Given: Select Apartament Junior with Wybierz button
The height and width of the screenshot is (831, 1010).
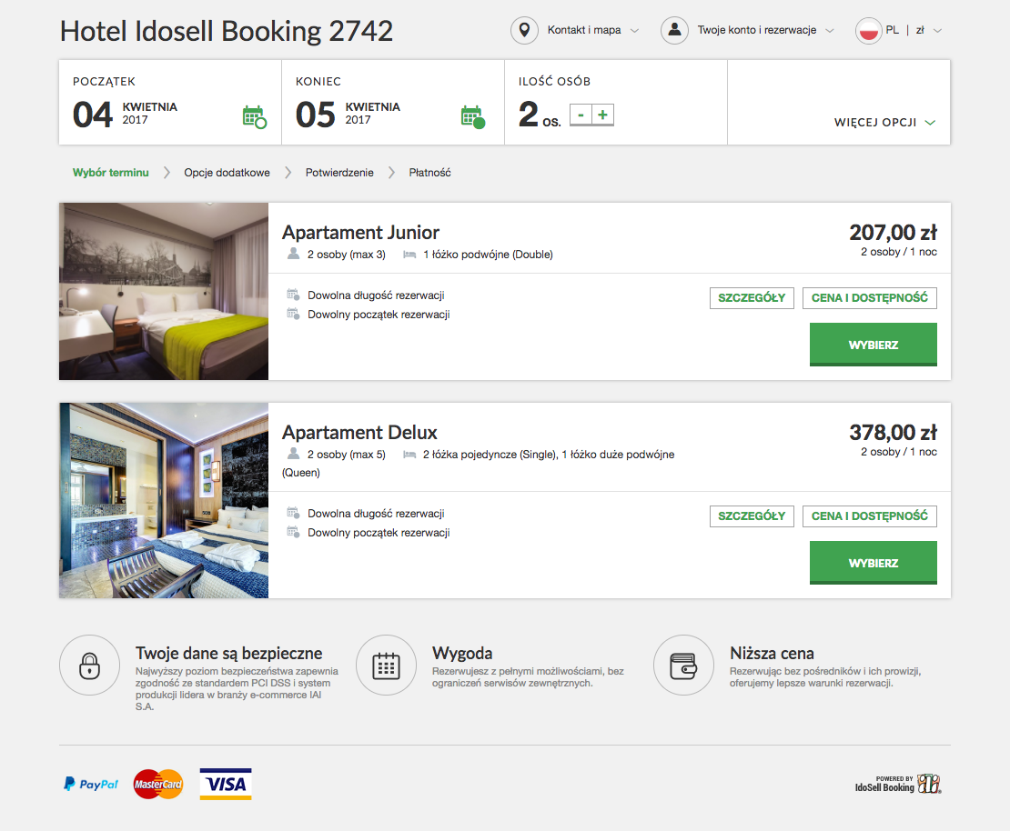Looking at the screenshot, I should point(873,345).
